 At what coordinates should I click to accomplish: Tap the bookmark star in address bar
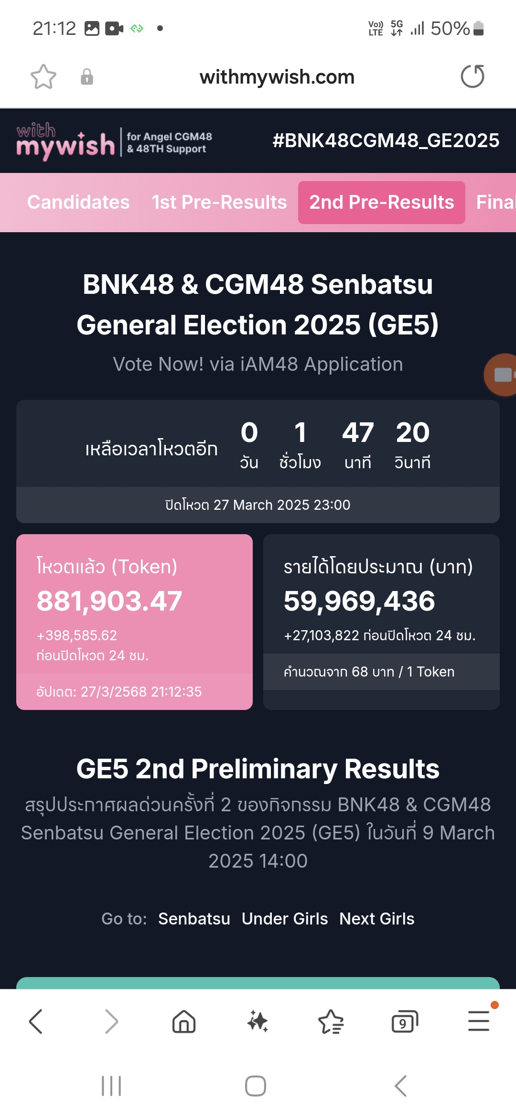coord(43,76)
